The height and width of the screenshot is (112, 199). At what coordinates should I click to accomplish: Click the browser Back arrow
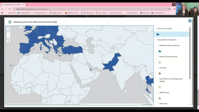[x=2, y=9]
